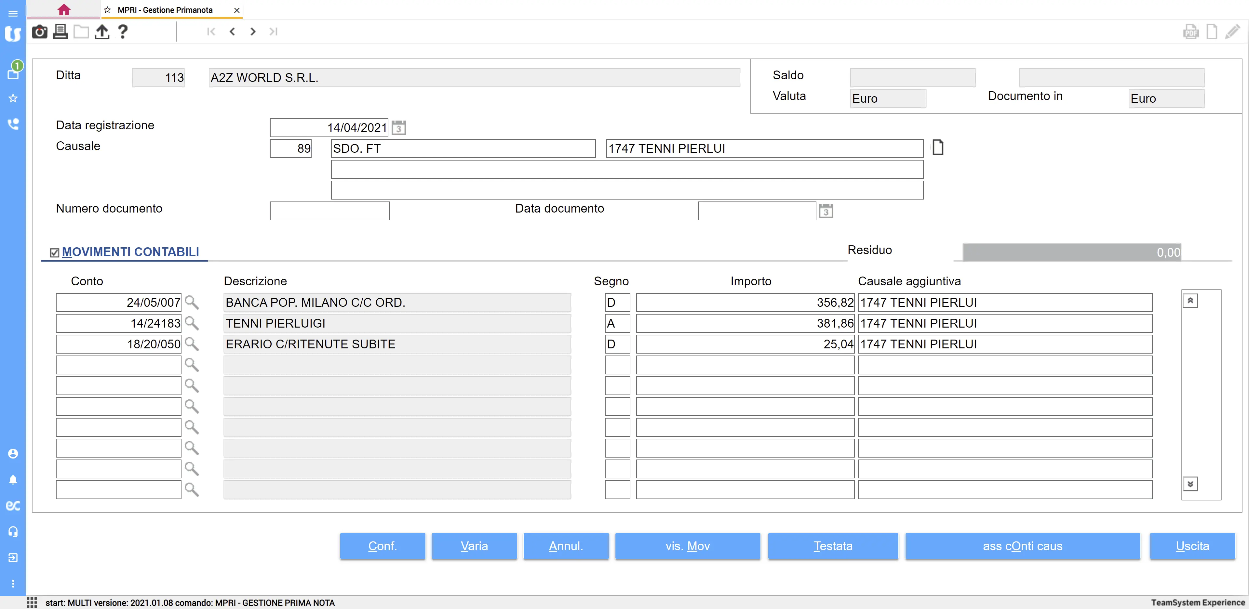Click the PDF export icon
Viewport: 1249px width, 609px height.
click(x=1190, y=32)
